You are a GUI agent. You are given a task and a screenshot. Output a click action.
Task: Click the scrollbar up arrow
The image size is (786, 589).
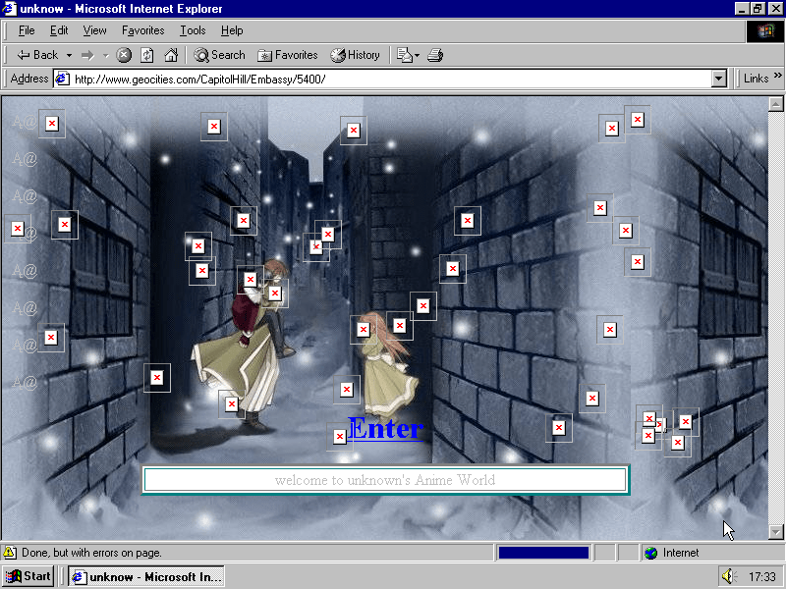coord(775,104)
